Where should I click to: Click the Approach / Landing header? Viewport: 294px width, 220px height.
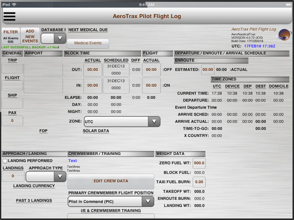pyautogui.click(x=34, y=154)
